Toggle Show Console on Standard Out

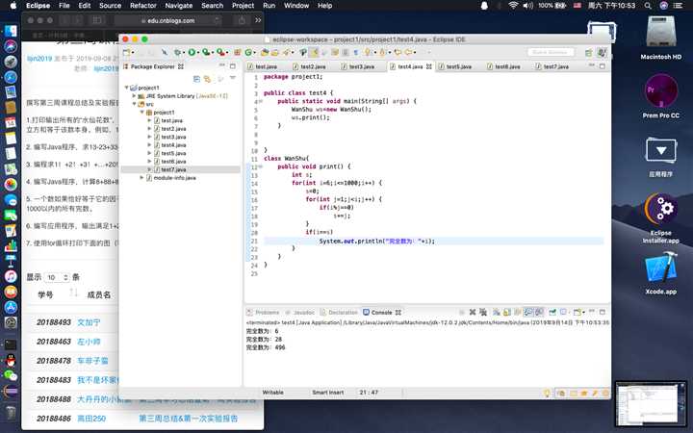pyautogui.click(x=528, y=312)
